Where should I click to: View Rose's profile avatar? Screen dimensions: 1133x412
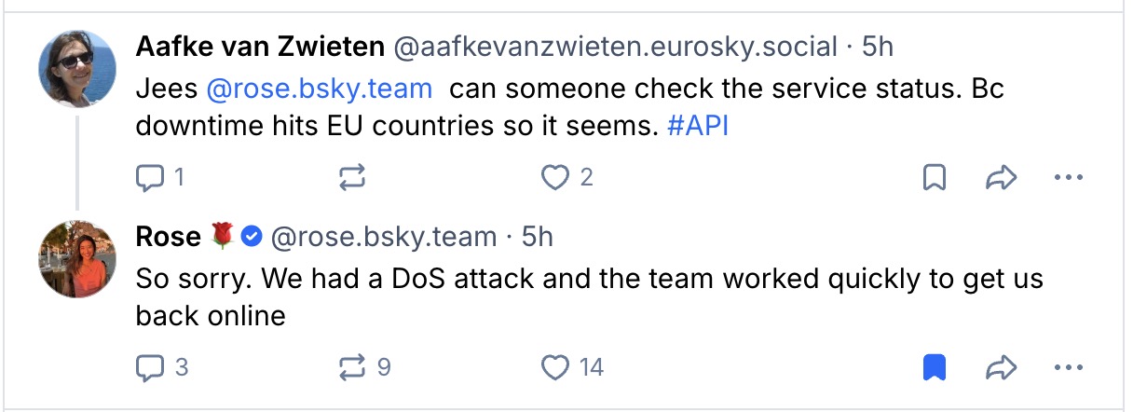point(77,259)
